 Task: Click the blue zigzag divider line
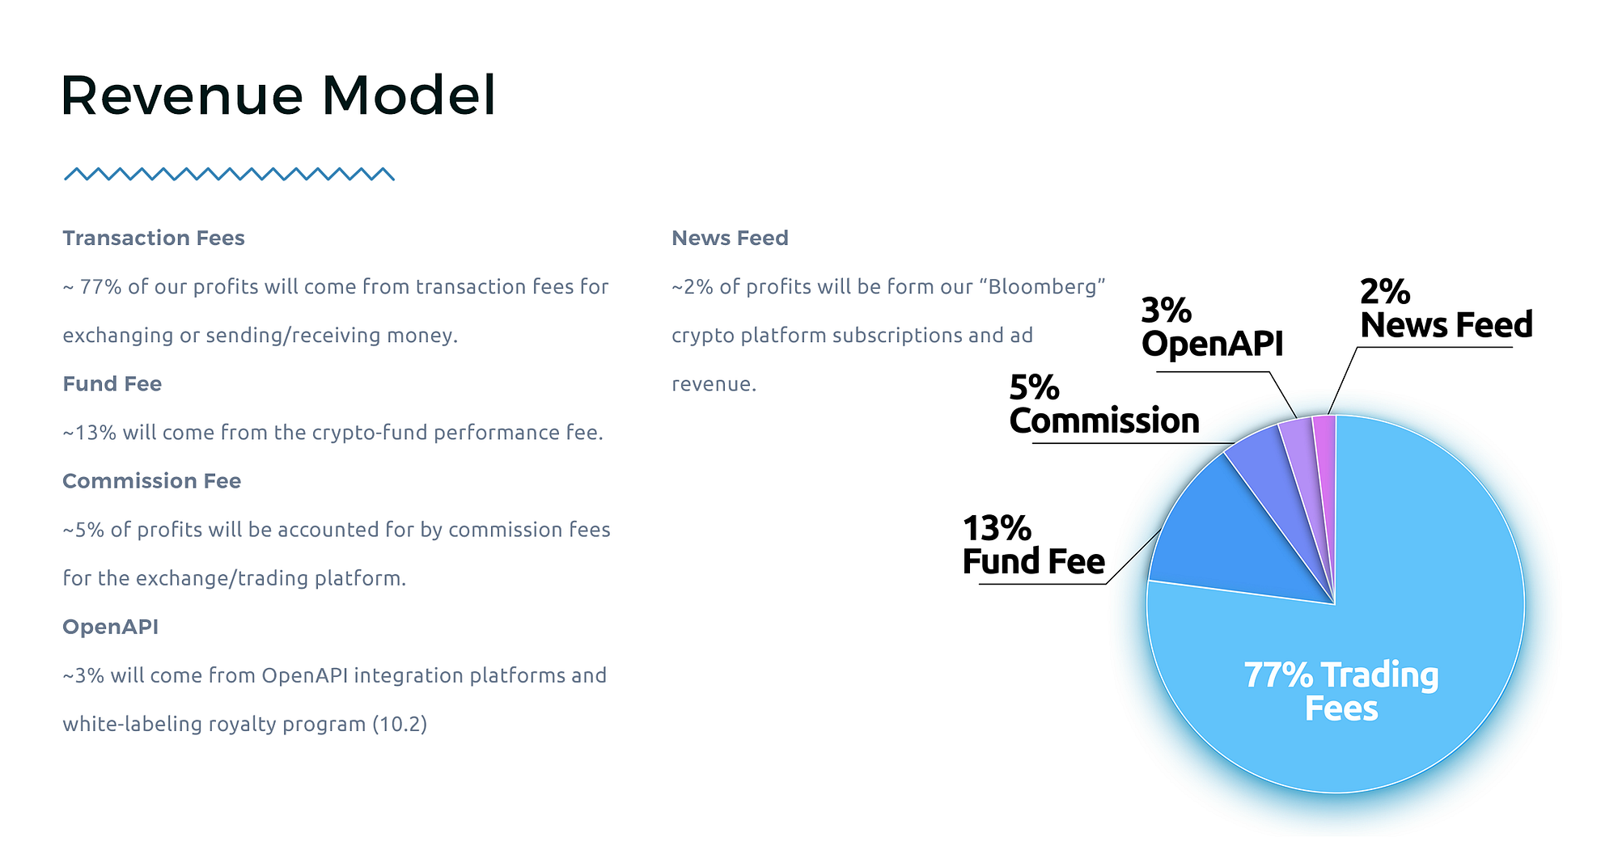(x=229, y=174)
